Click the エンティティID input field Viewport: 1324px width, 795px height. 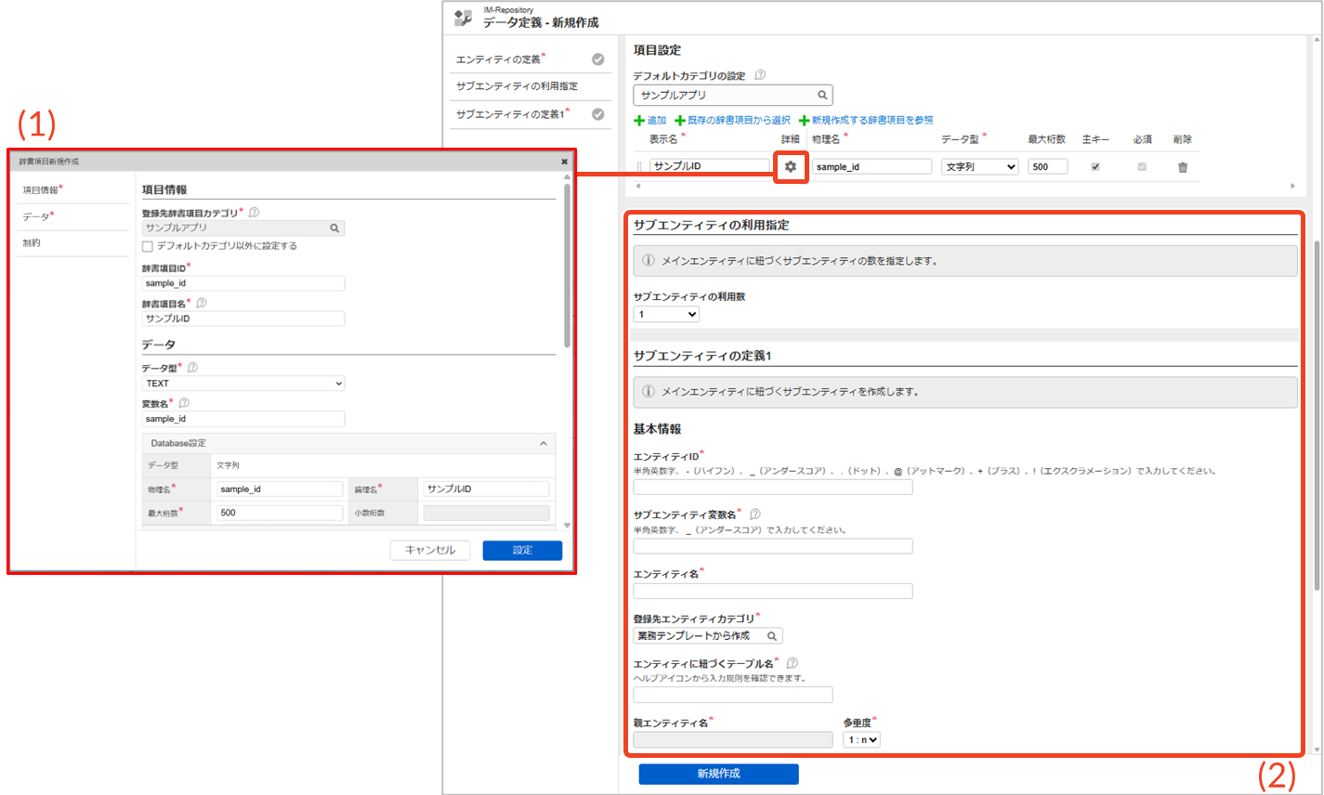point(772,488)
